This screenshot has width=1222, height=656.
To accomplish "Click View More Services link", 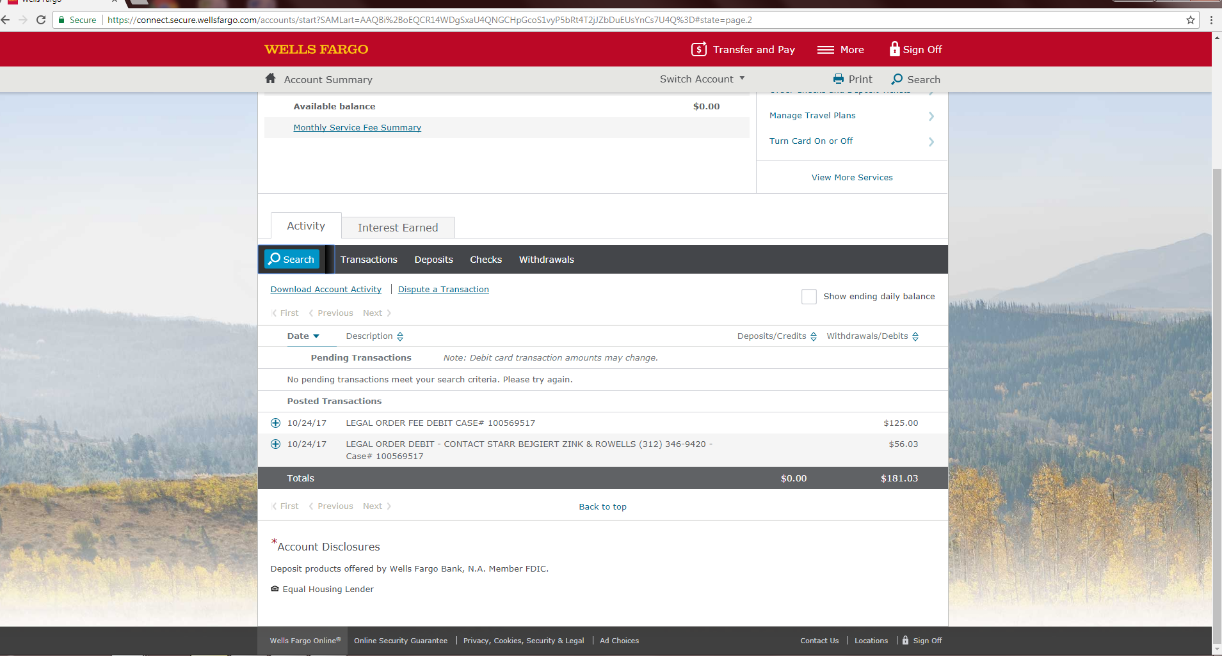I will pyautogui.click(x=852, y=178).
